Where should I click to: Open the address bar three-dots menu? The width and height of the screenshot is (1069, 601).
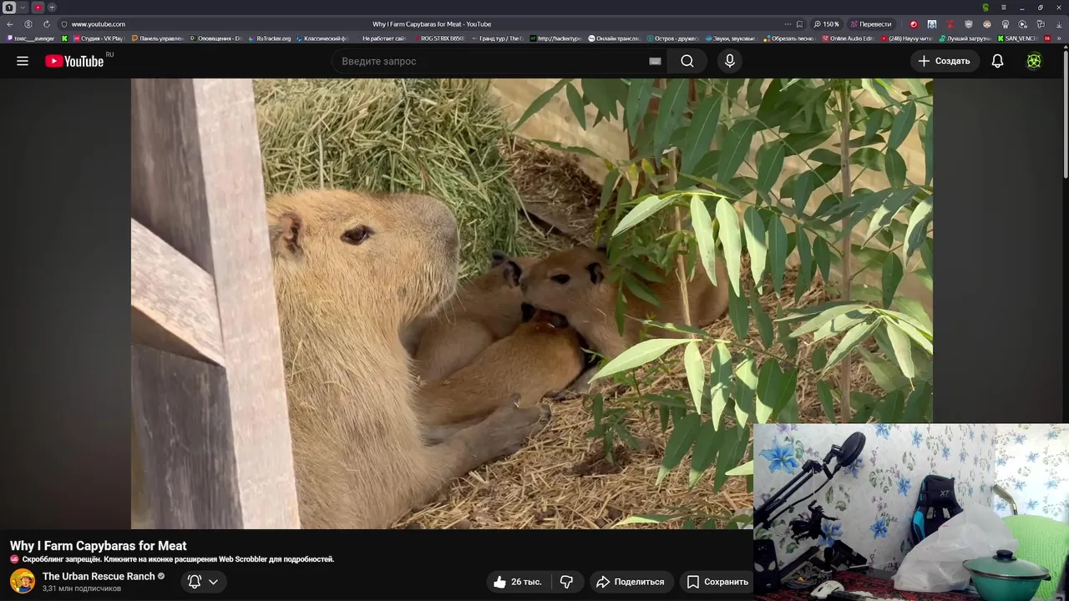tap(788, 24)
